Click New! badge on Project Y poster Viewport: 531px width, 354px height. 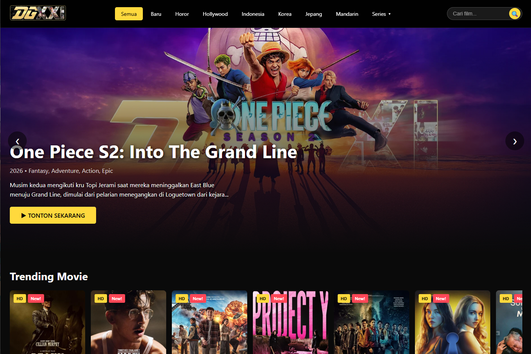(279, 299)
